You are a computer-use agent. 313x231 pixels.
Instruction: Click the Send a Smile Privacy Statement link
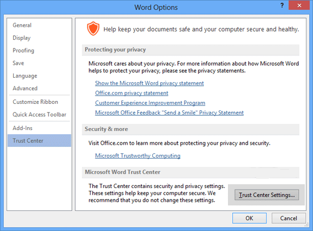point(169,113)
